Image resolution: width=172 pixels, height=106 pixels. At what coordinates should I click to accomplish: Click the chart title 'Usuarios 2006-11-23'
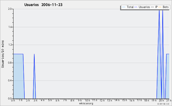43,5
